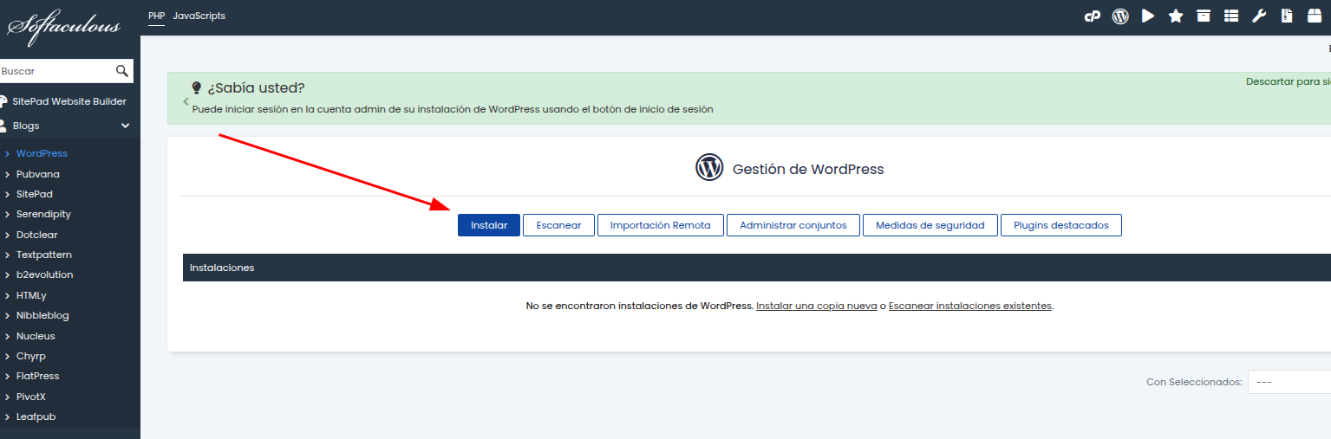
Task: Select b2evolution in the sidebar
Action: [x=45, y=274]
